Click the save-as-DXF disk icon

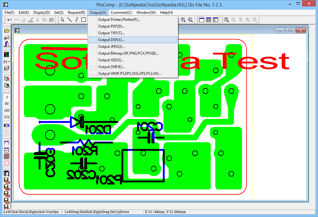pyautogui.click(x=7, y=194)
